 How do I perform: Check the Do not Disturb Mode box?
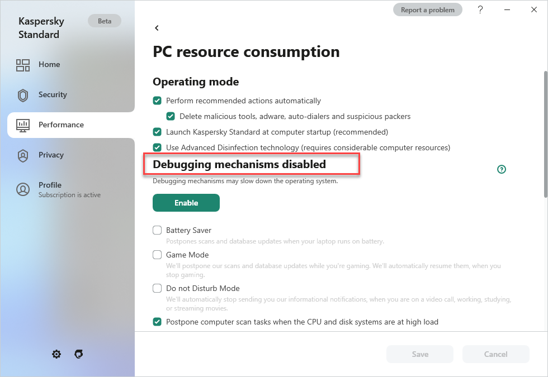coord(157,288)
